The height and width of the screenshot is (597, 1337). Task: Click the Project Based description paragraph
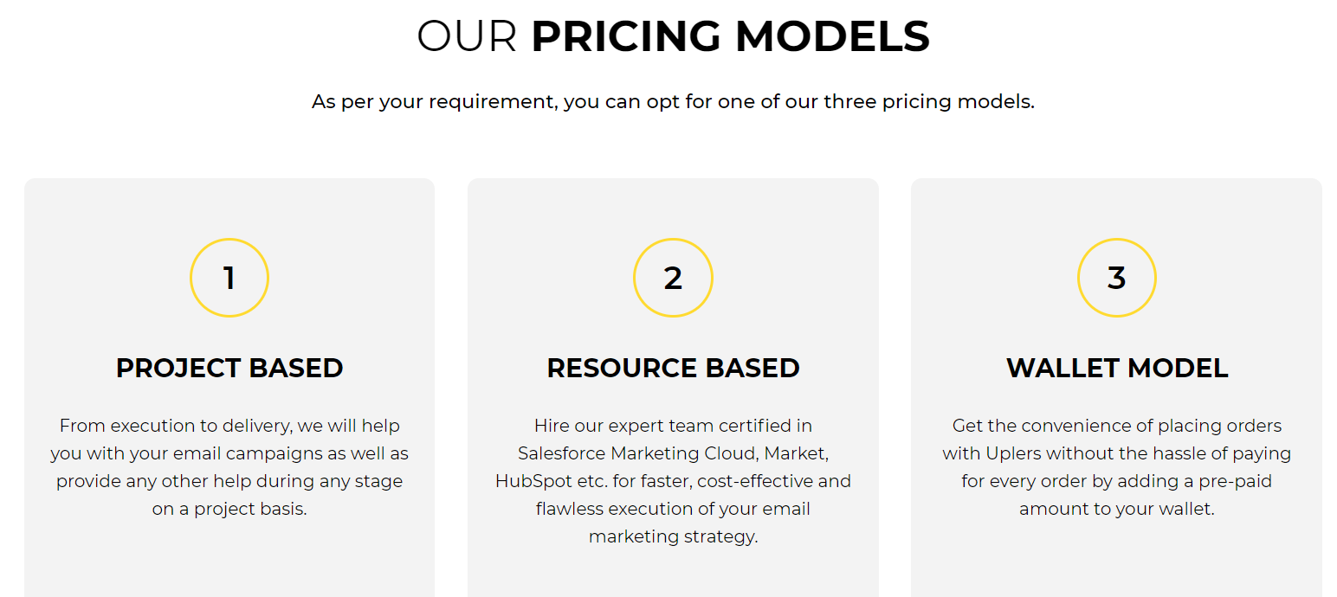[229, 467]
